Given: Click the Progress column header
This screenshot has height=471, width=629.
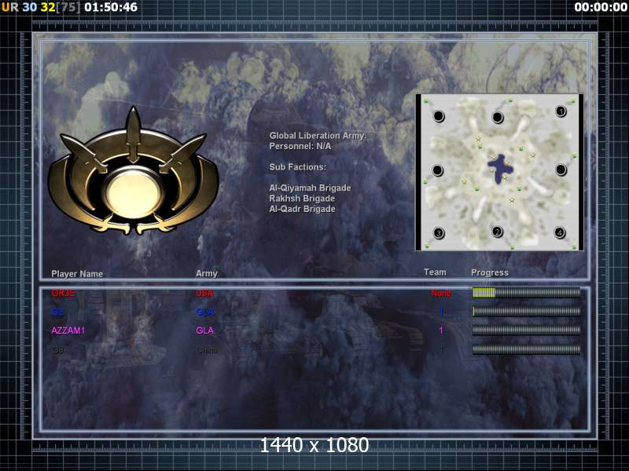Looking at the screenshot, I should point(490,272).
